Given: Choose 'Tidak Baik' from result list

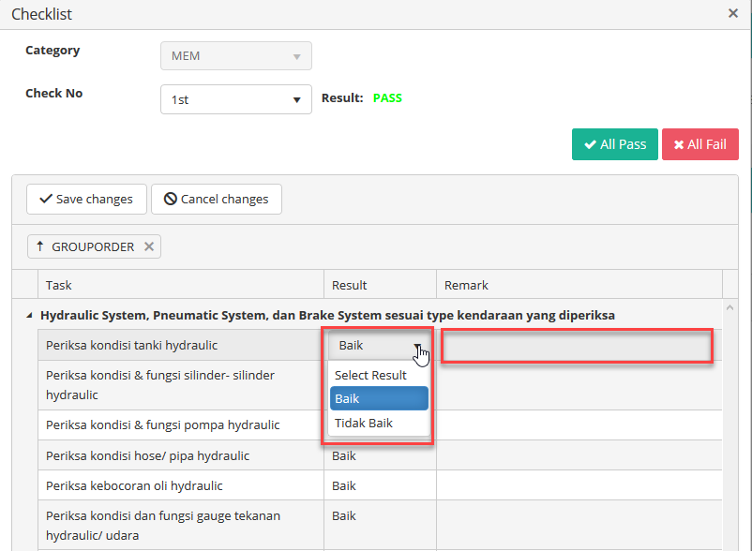Looking at the screenshot, I should pos(364,423).
